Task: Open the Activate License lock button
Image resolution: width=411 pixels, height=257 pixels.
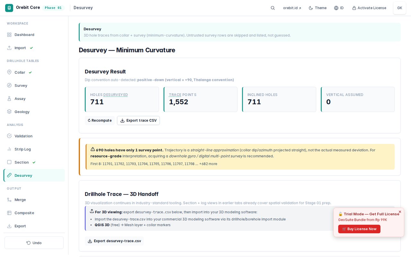Action: point(369,8)
